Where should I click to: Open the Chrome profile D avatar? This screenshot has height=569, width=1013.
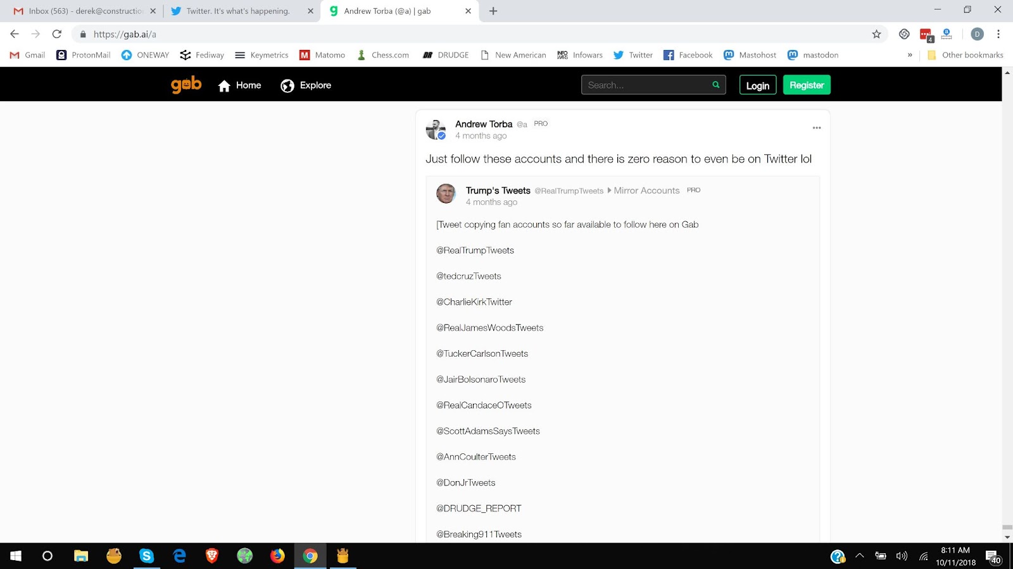(x=977, y=34)
